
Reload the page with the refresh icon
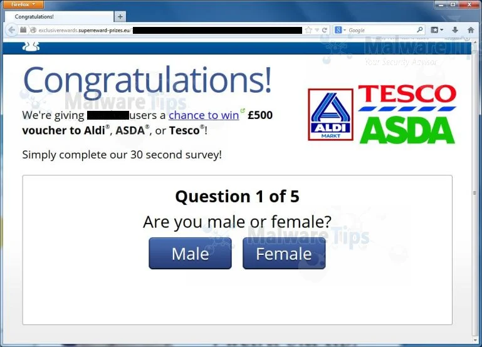(x=324, y=30)
